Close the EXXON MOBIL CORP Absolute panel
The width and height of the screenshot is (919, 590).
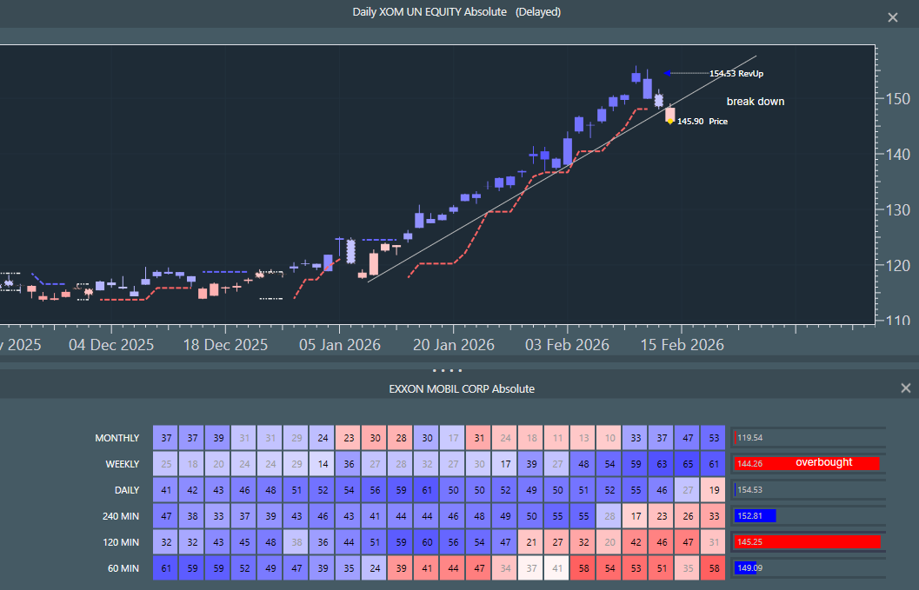tap(906, 388)
